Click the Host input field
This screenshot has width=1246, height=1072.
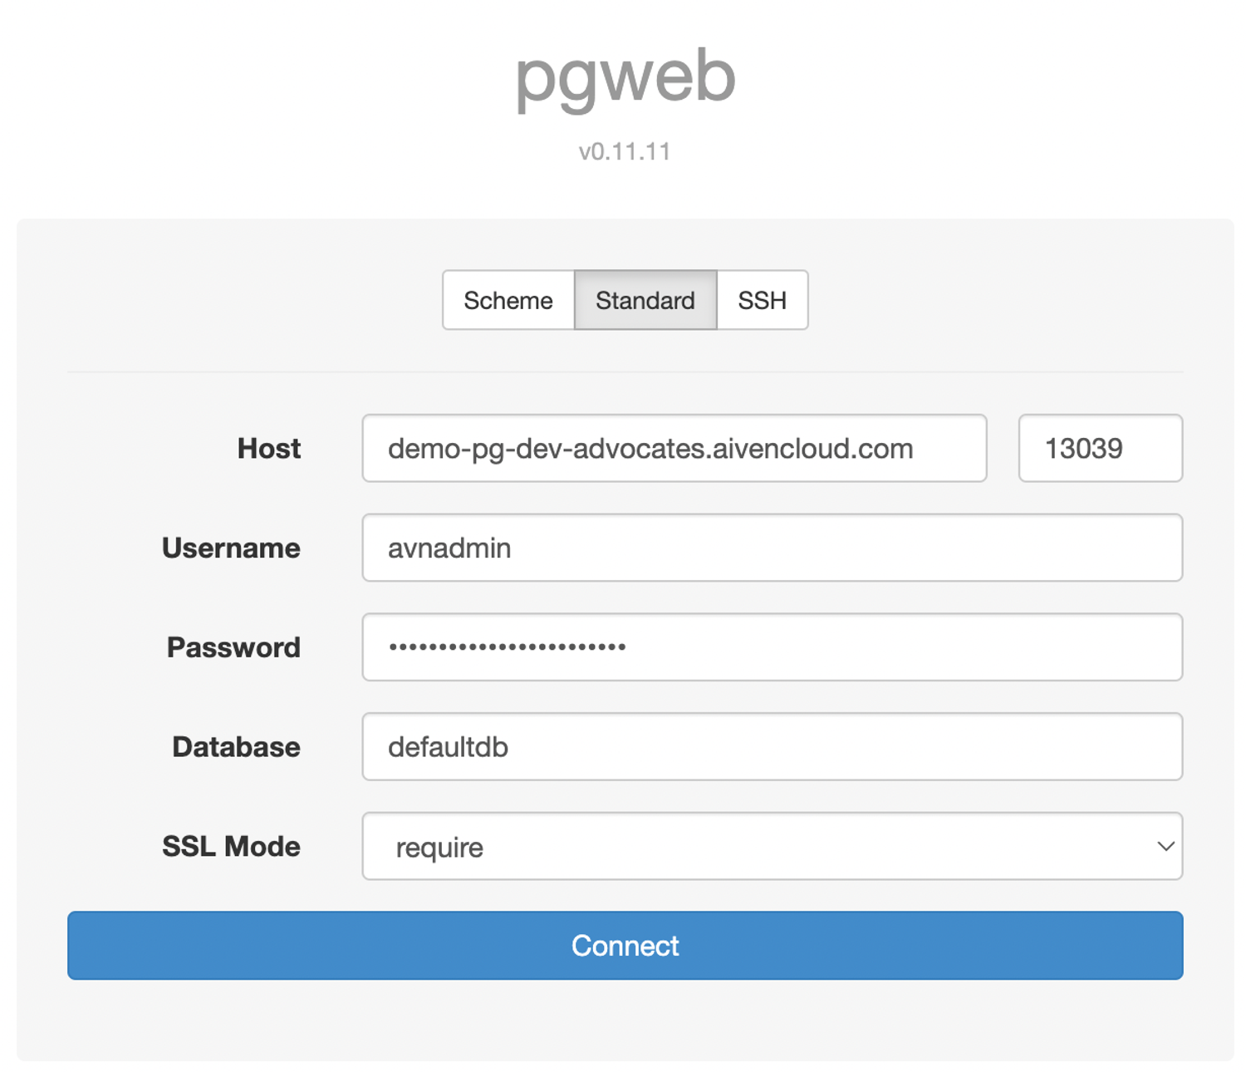click(x=674, y=448)
